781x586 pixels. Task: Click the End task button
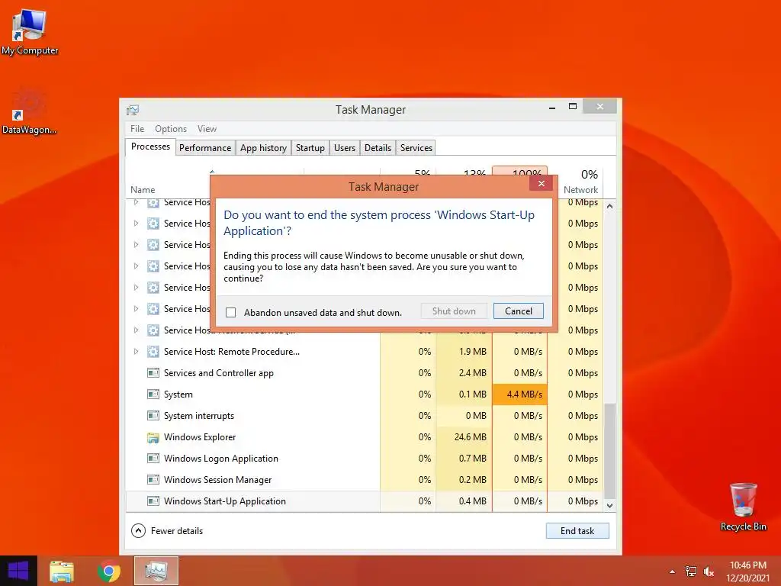pyautogui.click(x=577, y=531)
